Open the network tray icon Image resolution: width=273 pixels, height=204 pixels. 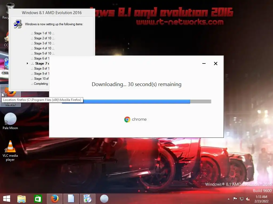pyautogui.click(x=242, y=199)
